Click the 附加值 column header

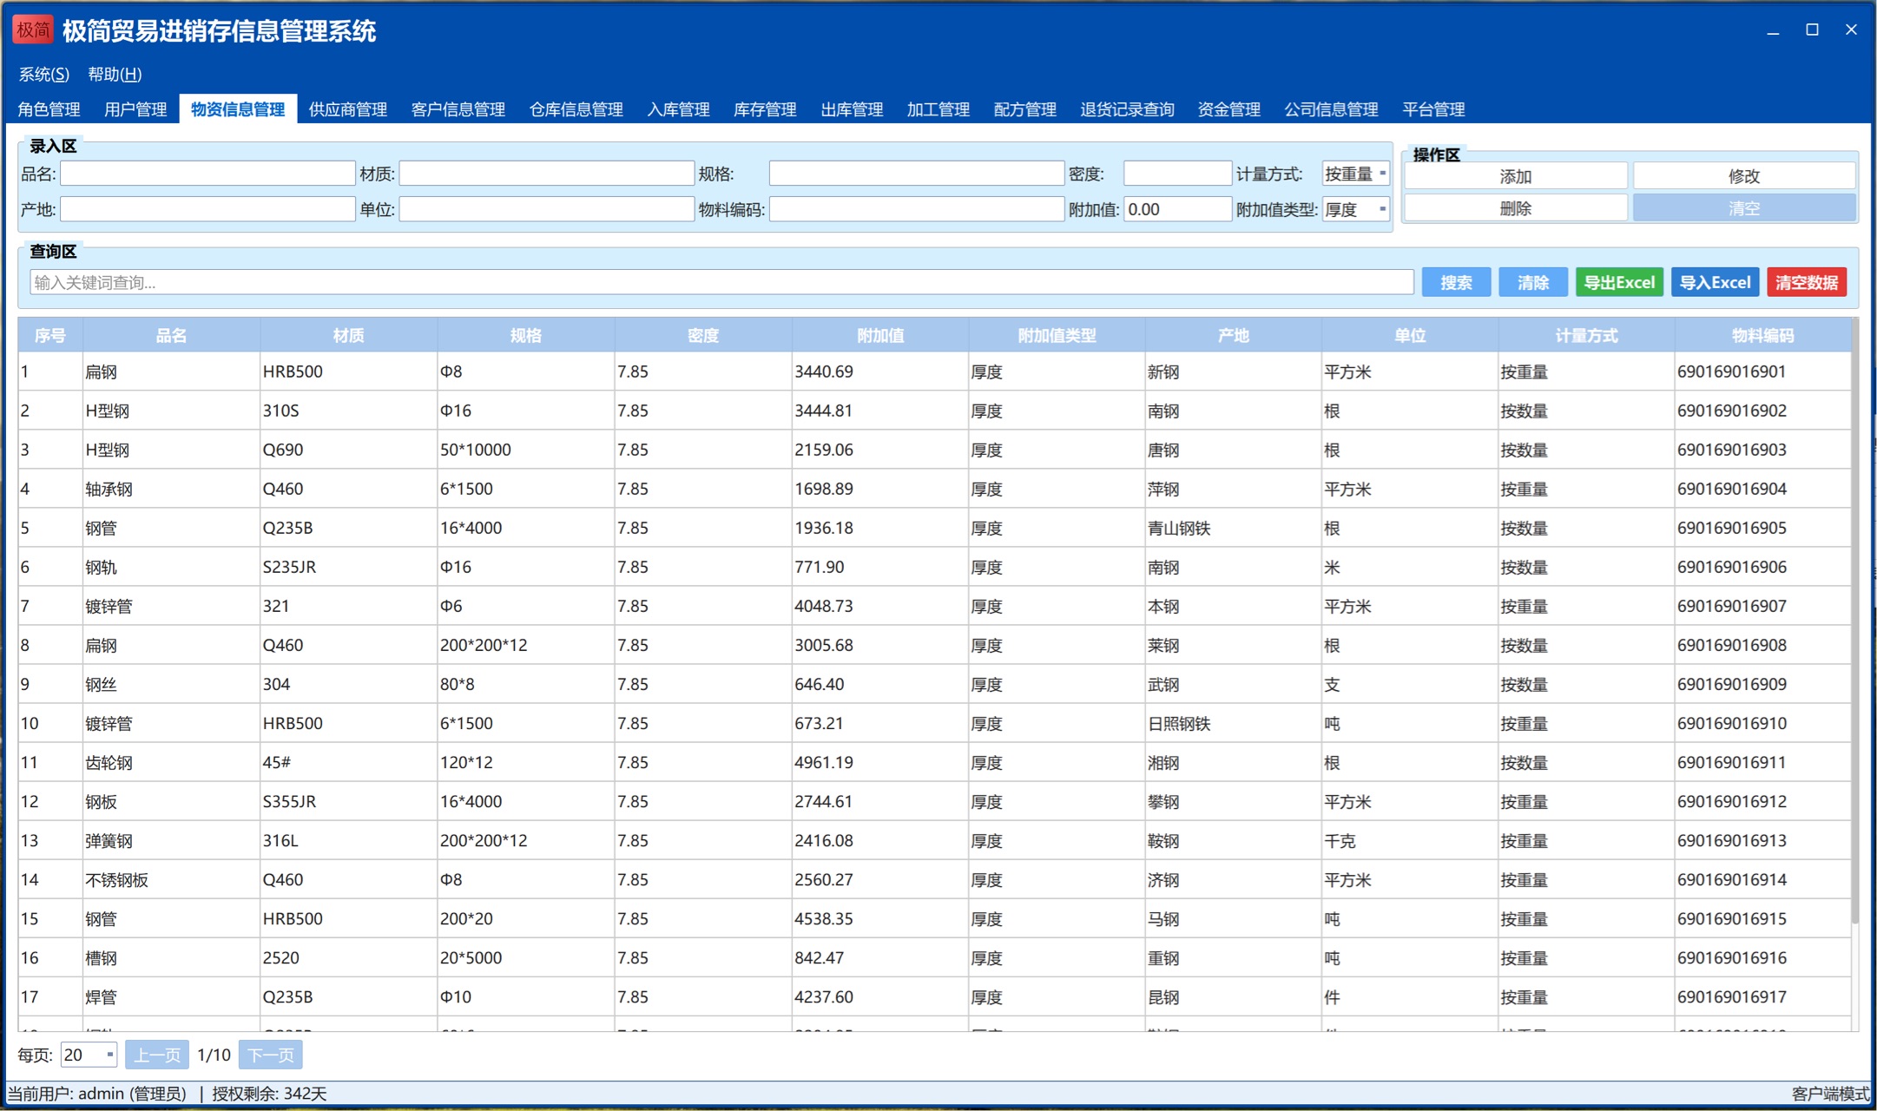point(880,336)
